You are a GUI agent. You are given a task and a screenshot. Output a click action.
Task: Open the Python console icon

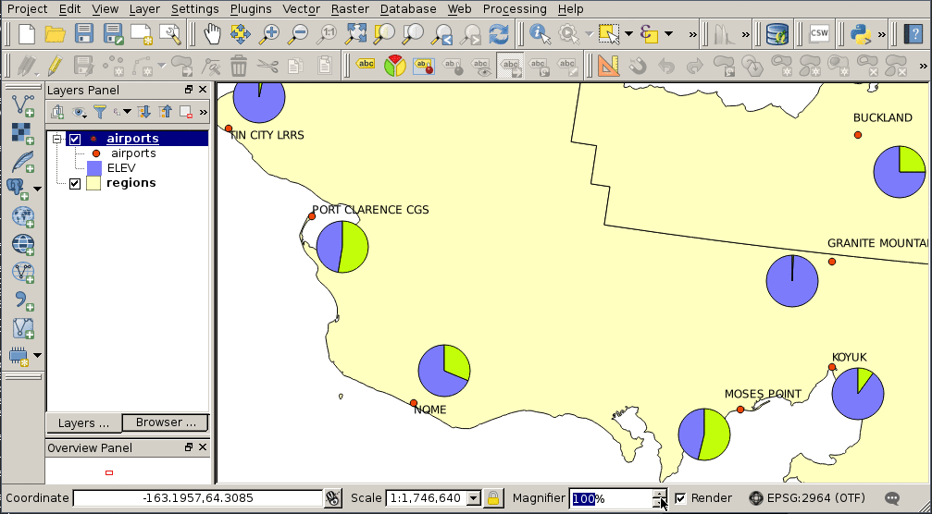(860, 35)
